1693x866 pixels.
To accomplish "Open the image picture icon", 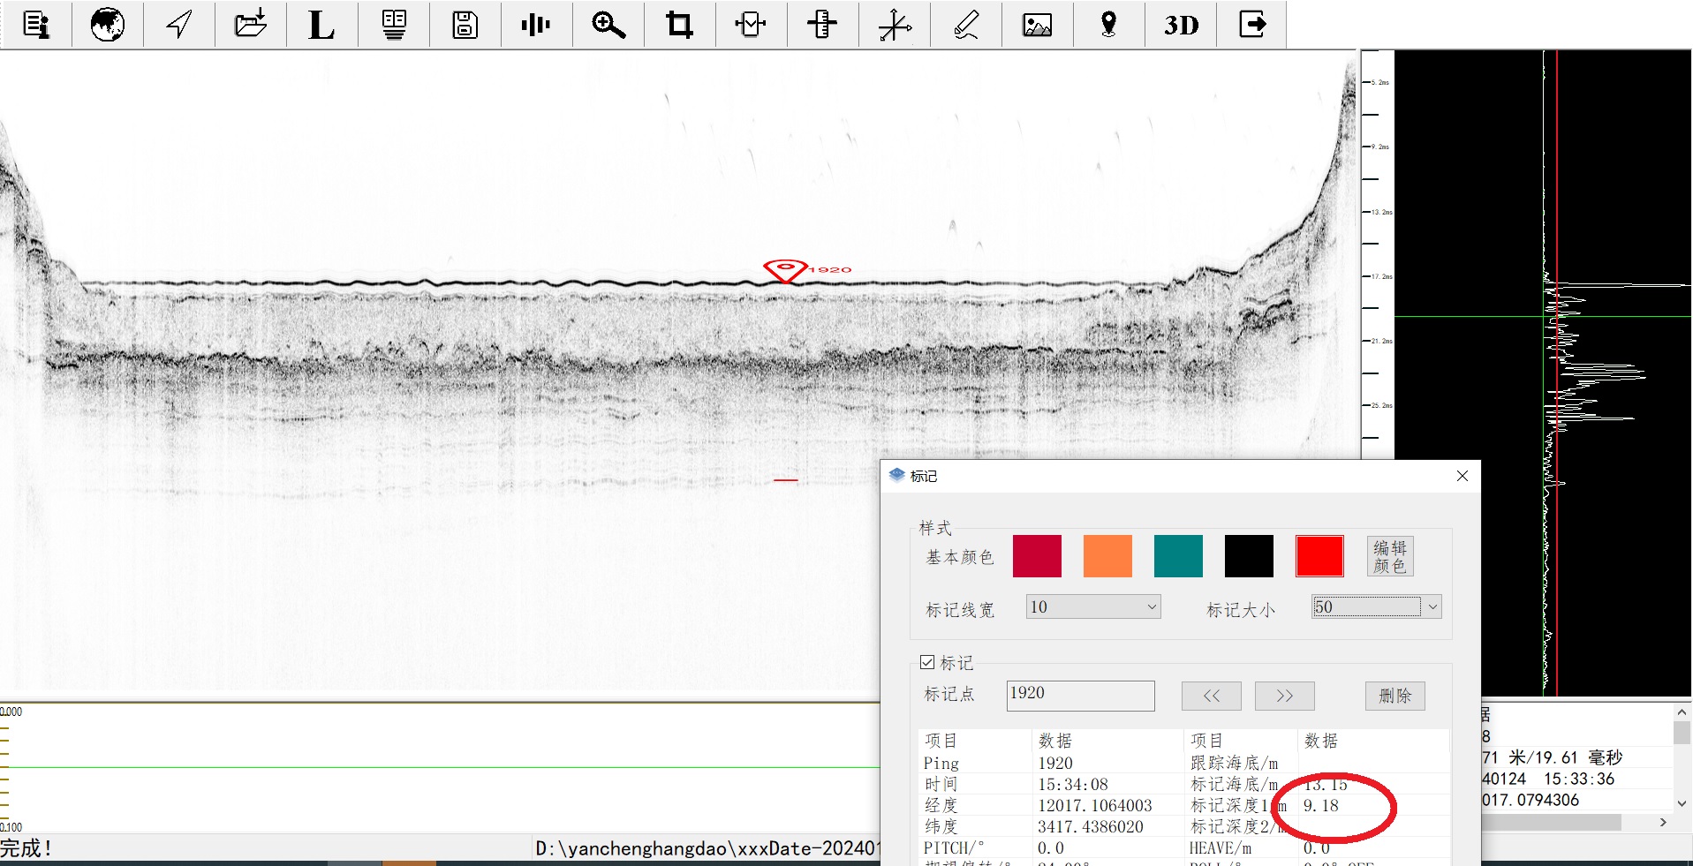I will tap(1037, 25).
